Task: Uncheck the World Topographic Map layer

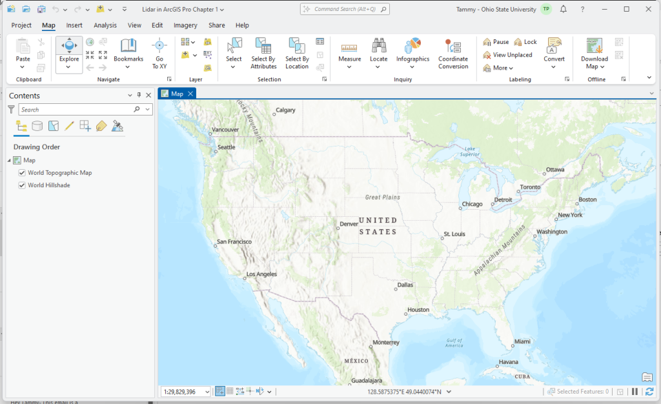Action: [22, 172]
